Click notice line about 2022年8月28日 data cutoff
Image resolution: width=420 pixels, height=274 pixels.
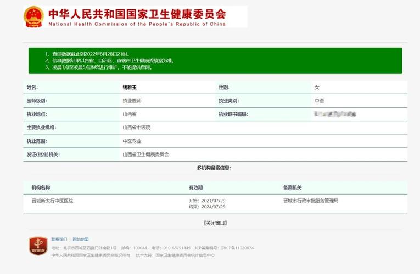click(87, 54)
